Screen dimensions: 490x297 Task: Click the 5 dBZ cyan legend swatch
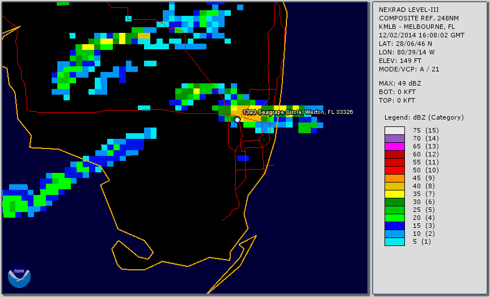pyautogui.click(x=395, y=242)
